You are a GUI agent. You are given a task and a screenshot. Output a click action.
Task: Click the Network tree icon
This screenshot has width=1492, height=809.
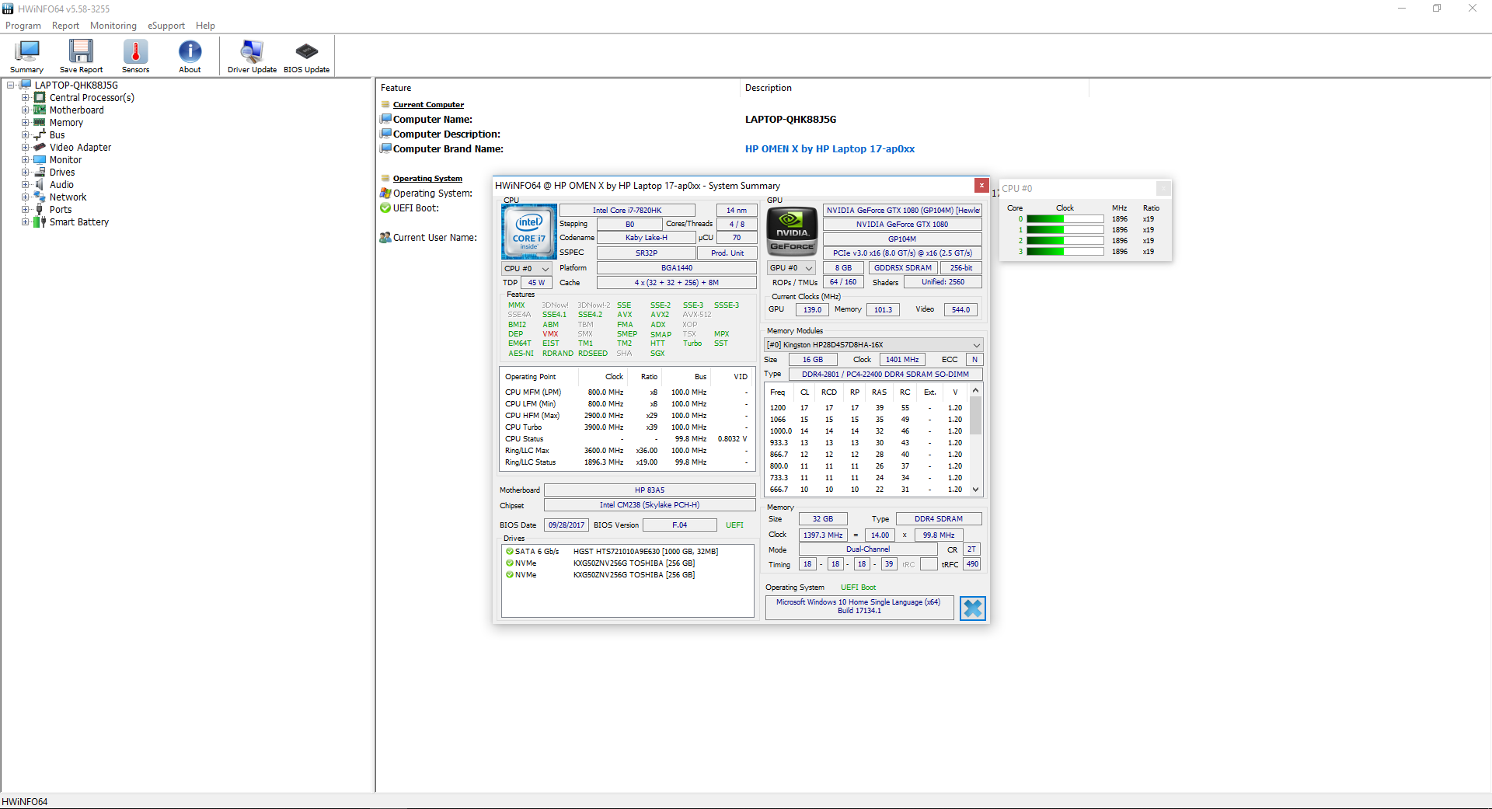pos(40,197)
